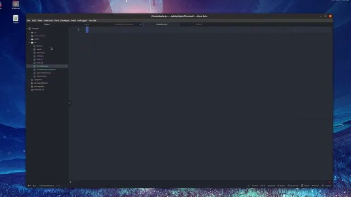Switch to the PrivateRoute.js editor tab
Image resolution: width=351 pixels, height=197 pixels.
[x=161, y=24]
